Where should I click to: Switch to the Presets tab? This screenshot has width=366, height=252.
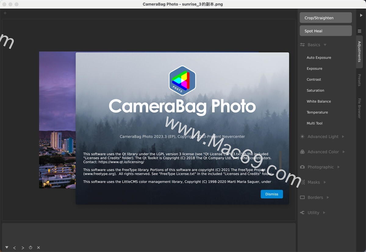360,80
